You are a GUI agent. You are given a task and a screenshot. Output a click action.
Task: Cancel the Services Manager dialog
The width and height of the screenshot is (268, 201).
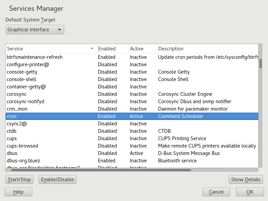[x=216, y=192]
